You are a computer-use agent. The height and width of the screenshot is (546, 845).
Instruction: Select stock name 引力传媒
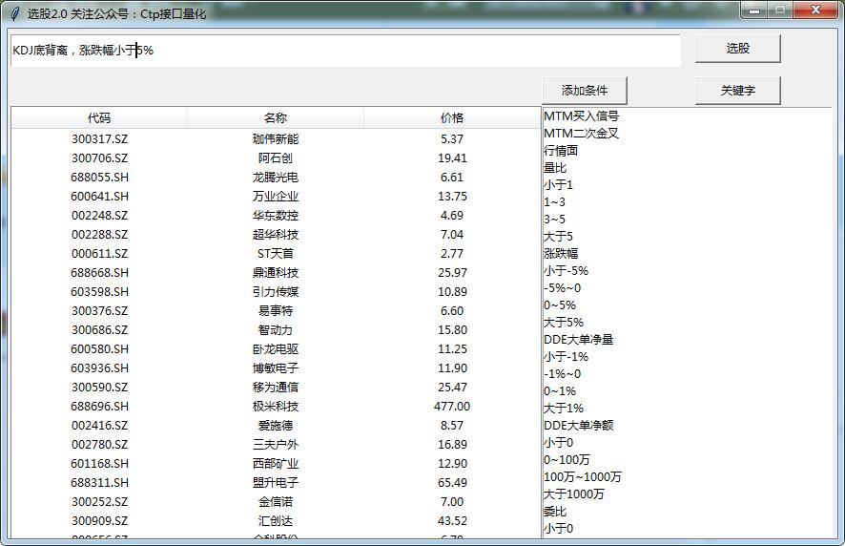[276, 292]
